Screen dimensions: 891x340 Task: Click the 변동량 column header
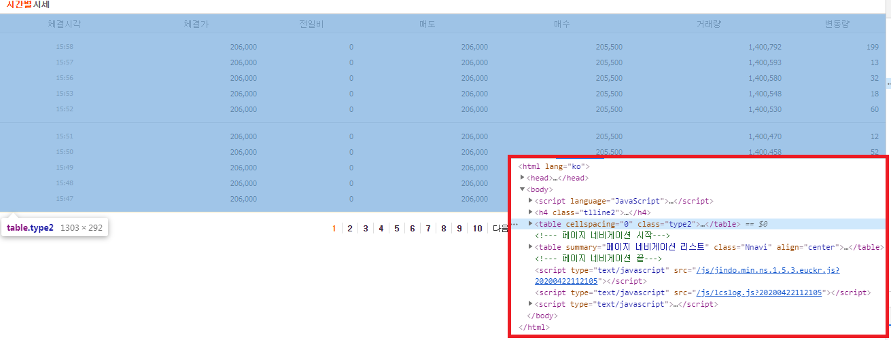tap(837, 24)
